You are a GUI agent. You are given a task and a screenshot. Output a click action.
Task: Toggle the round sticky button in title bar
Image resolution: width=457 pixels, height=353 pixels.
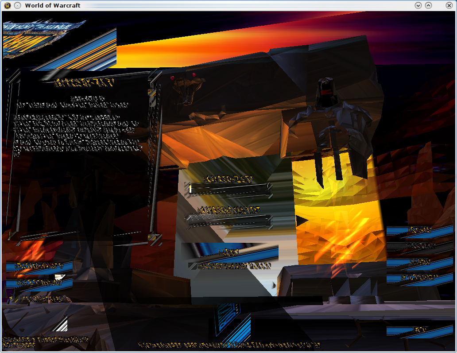coord(17,5)
